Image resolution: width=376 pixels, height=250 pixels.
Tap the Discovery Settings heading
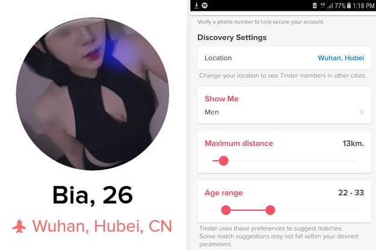coord(232,37)
